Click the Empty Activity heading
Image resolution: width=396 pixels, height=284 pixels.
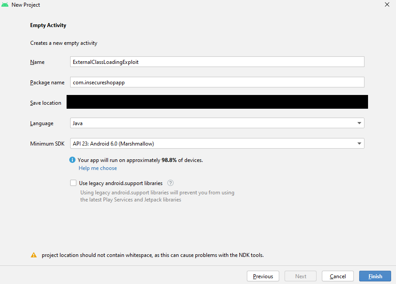48,25
